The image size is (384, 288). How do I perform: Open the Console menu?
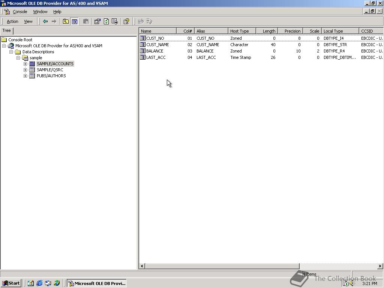[x=20, y=12]
